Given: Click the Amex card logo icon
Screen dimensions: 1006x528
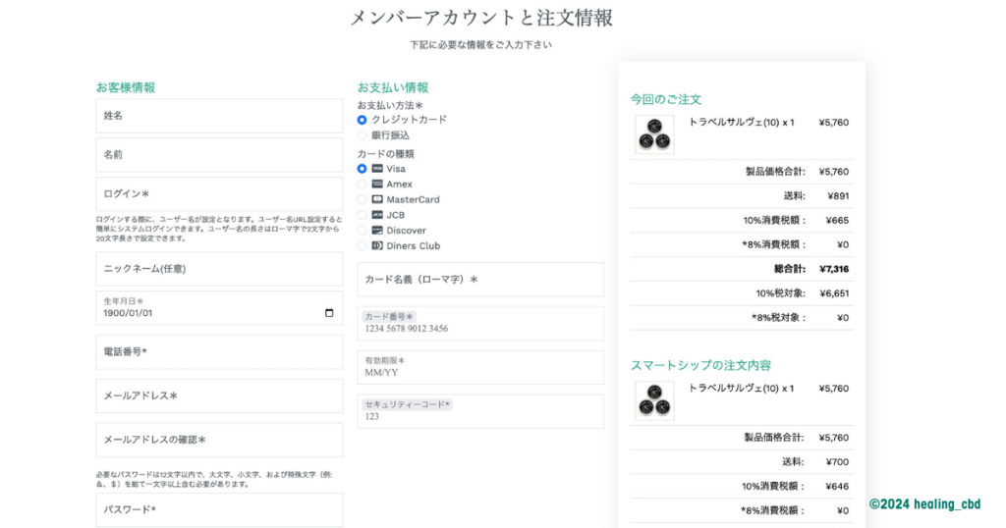Looking at the screenshot, I should click(x=377, y=185).
